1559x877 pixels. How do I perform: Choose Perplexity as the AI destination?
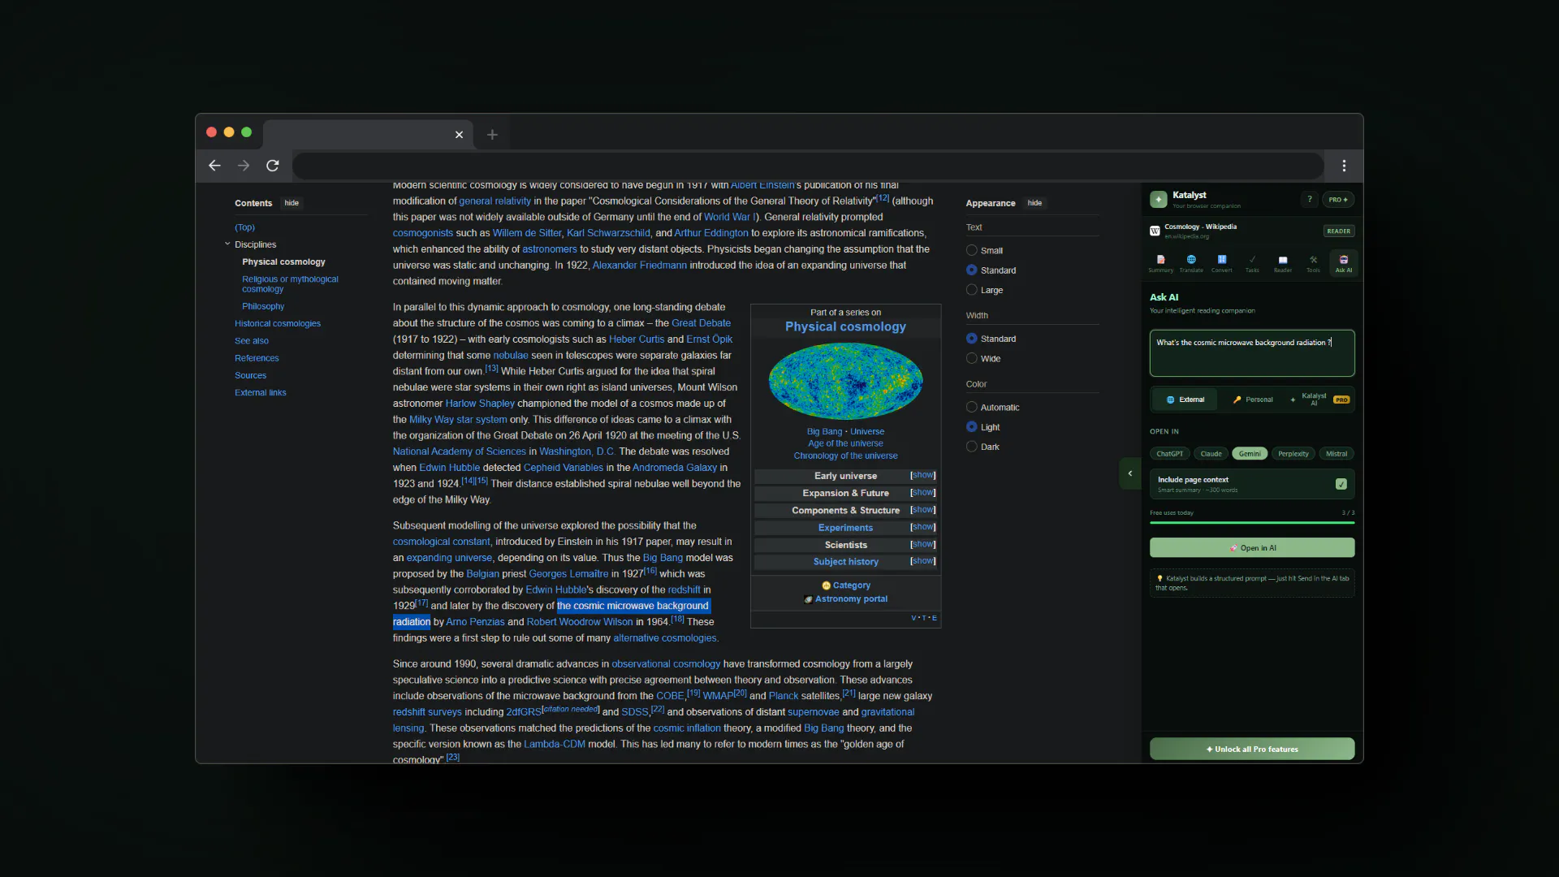pyautogui.click(x=1293, y=454)
